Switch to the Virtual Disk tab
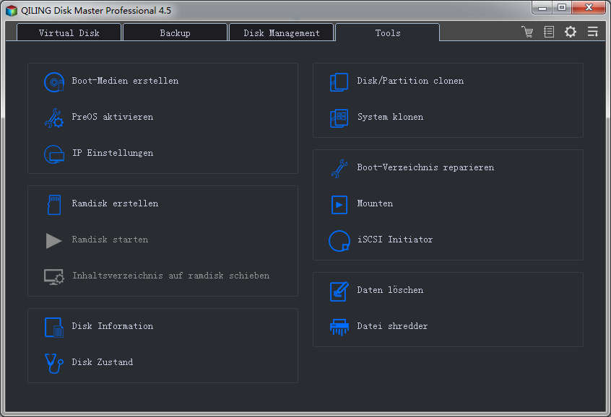611x417 pixels. click(69, 32)
